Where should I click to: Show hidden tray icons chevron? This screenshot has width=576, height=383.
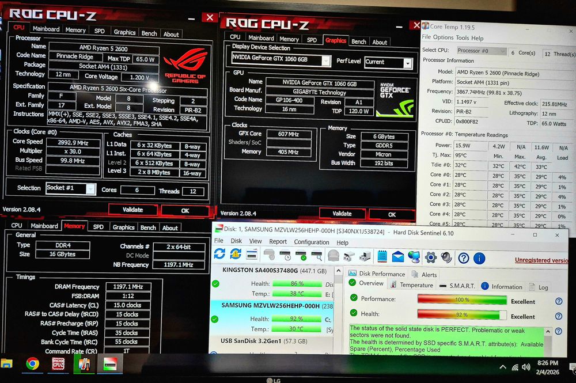[x=503, y=367]
